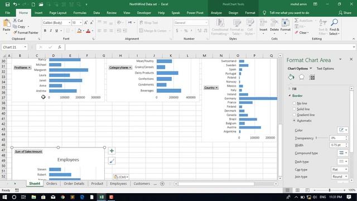Screen dimensions: 357x201
Task: Open the Format cells menu
Action: pyautogui.click(x=285, y=27)
